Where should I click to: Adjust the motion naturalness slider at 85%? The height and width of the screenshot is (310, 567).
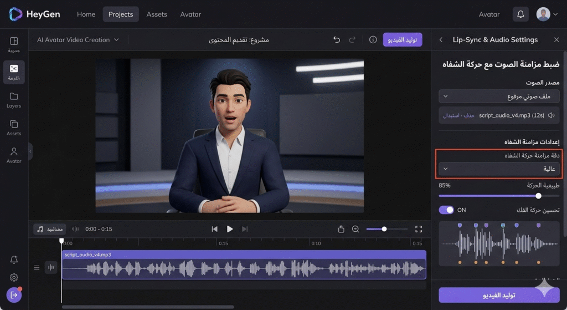point(538,196)
